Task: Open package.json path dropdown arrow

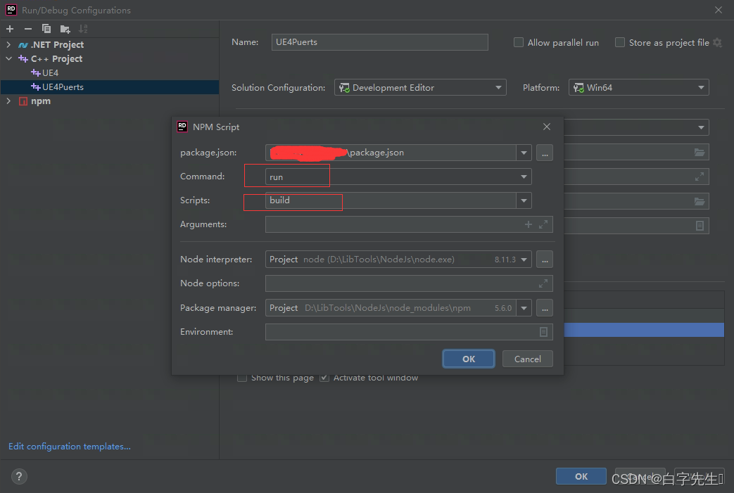Action: [x=524, y=153]
